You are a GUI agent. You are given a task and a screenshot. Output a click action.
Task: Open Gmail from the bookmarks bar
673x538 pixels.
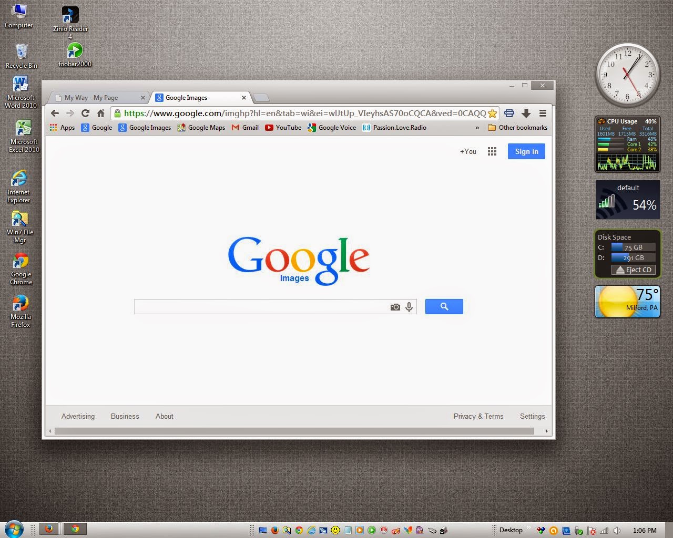click(245, 128)
